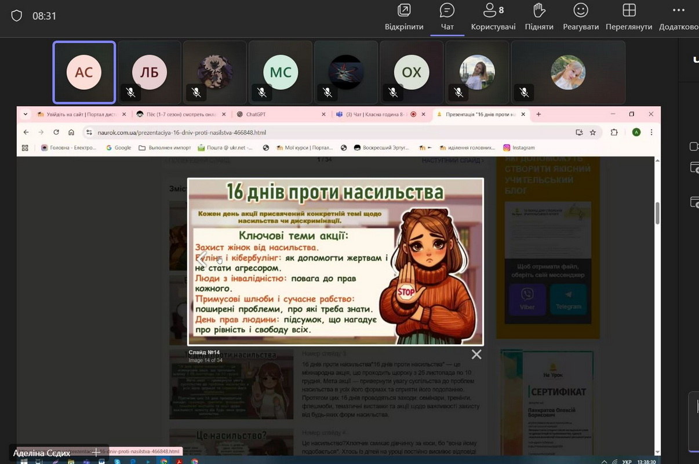Click the shield security icon beside the timer

pos(17,16)
